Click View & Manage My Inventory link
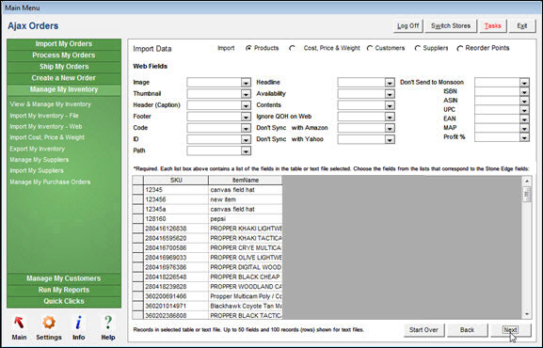Viewport: 543px width, 348px height. pyautogui.click(x=50, y=104)
